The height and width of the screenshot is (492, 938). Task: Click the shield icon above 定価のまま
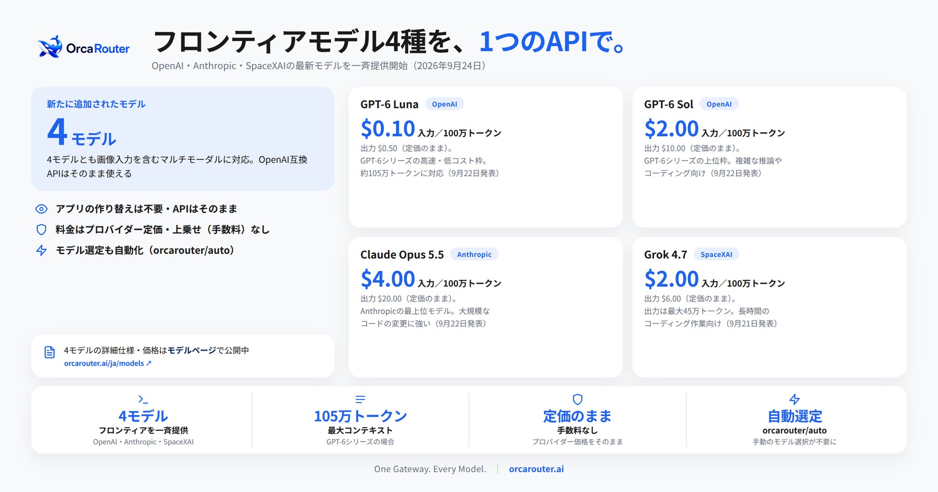point(578,399)
